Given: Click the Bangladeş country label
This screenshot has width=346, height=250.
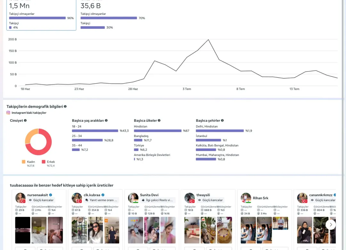Looking at the screenshot, I should (141, 136).
